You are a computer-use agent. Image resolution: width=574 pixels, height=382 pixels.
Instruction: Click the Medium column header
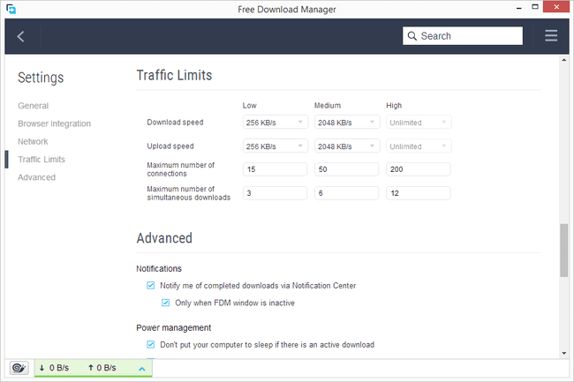[328, 105]
